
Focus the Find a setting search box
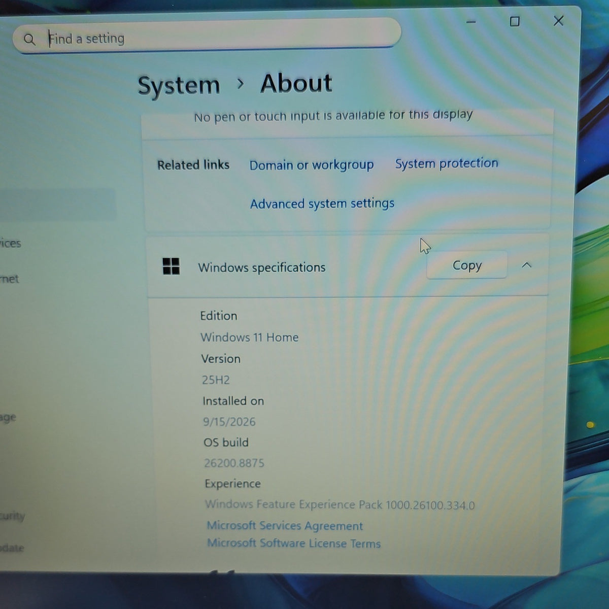(x=207, y=36)
